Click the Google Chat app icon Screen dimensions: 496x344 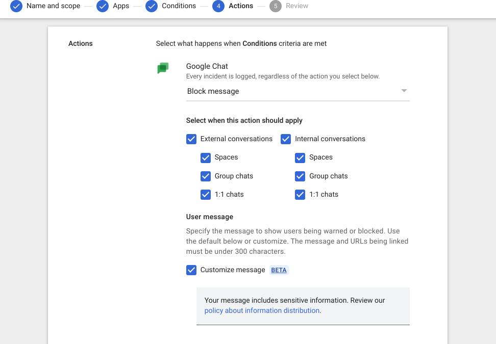coord(163,68)
